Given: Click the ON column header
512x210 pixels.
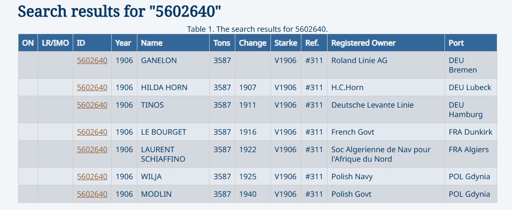Looking at the screenshot, I should 28,43.
